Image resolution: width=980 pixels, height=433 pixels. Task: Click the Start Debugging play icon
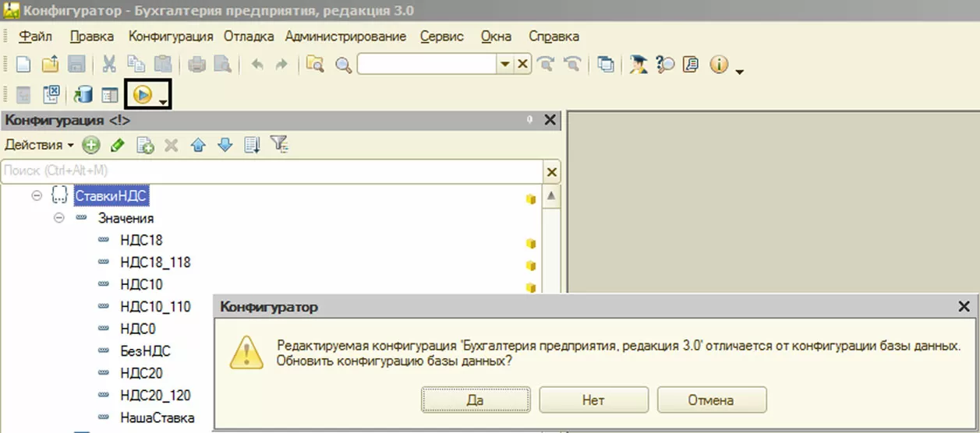[142, 95]
